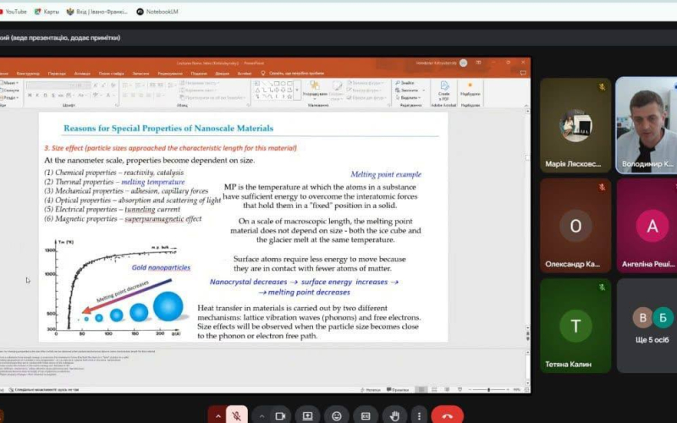Raise hand in the meeting
This screenshot has height=423, width=677.
[394, 416]
